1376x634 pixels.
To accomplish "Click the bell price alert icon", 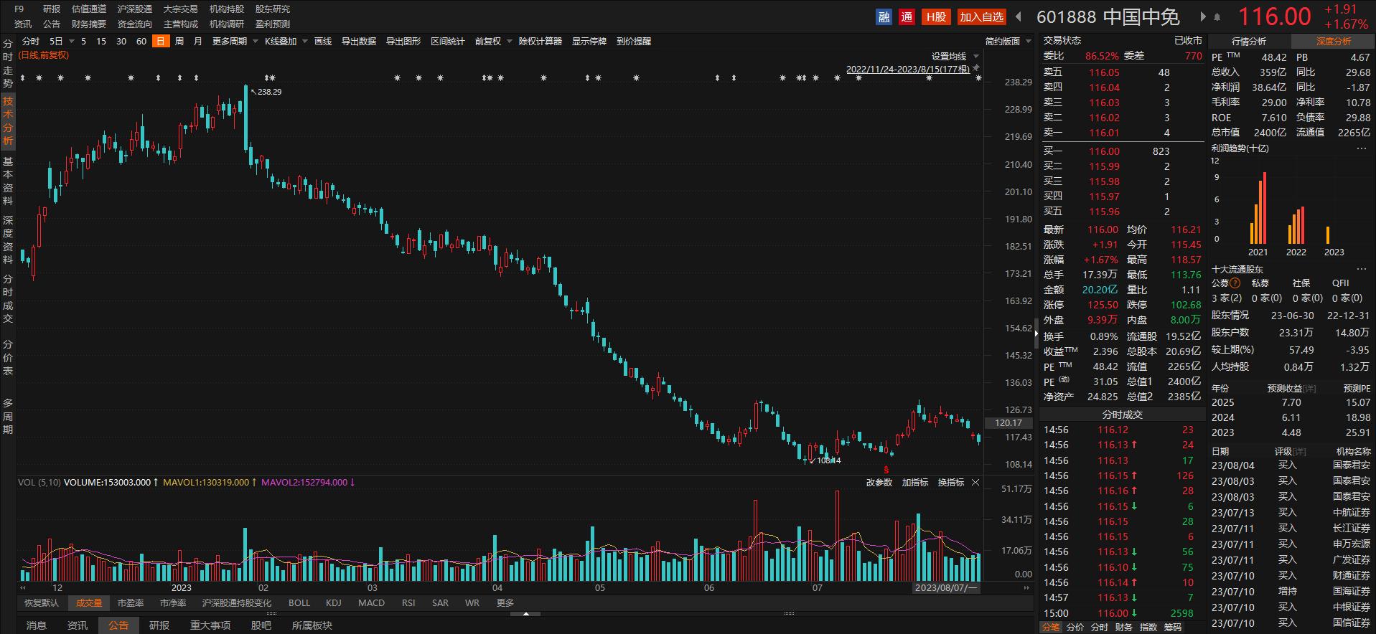I will pyautogui.click(x=1217, y=16).
